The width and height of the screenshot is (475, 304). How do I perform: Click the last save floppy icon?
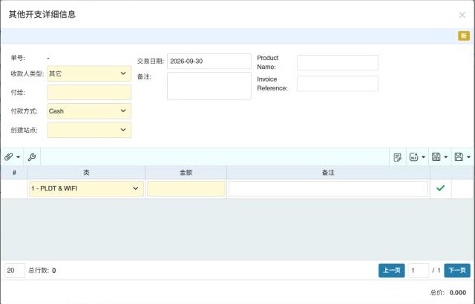point(459,156)
